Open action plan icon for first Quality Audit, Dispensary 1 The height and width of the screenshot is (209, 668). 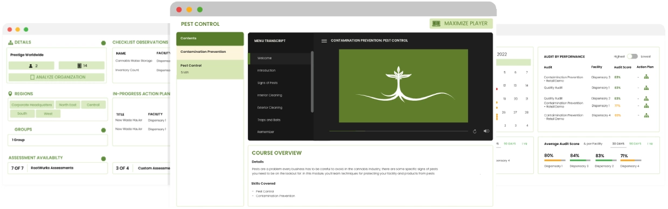point(646,87)
